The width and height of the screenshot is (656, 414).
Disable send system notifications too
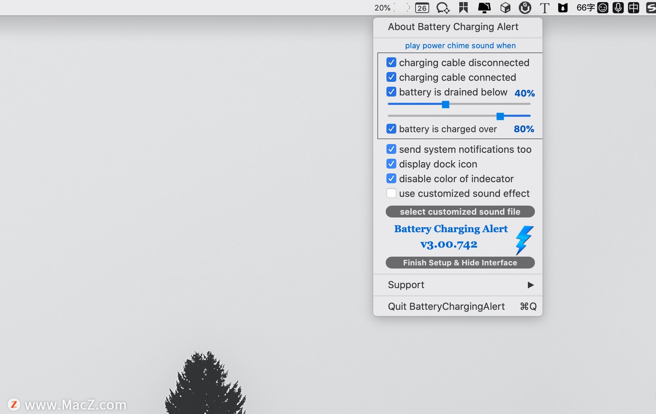[391, 149]
